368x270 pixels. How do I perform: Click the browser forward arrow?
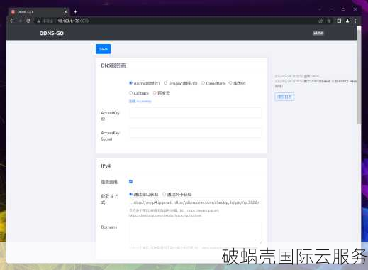(20, 21)
